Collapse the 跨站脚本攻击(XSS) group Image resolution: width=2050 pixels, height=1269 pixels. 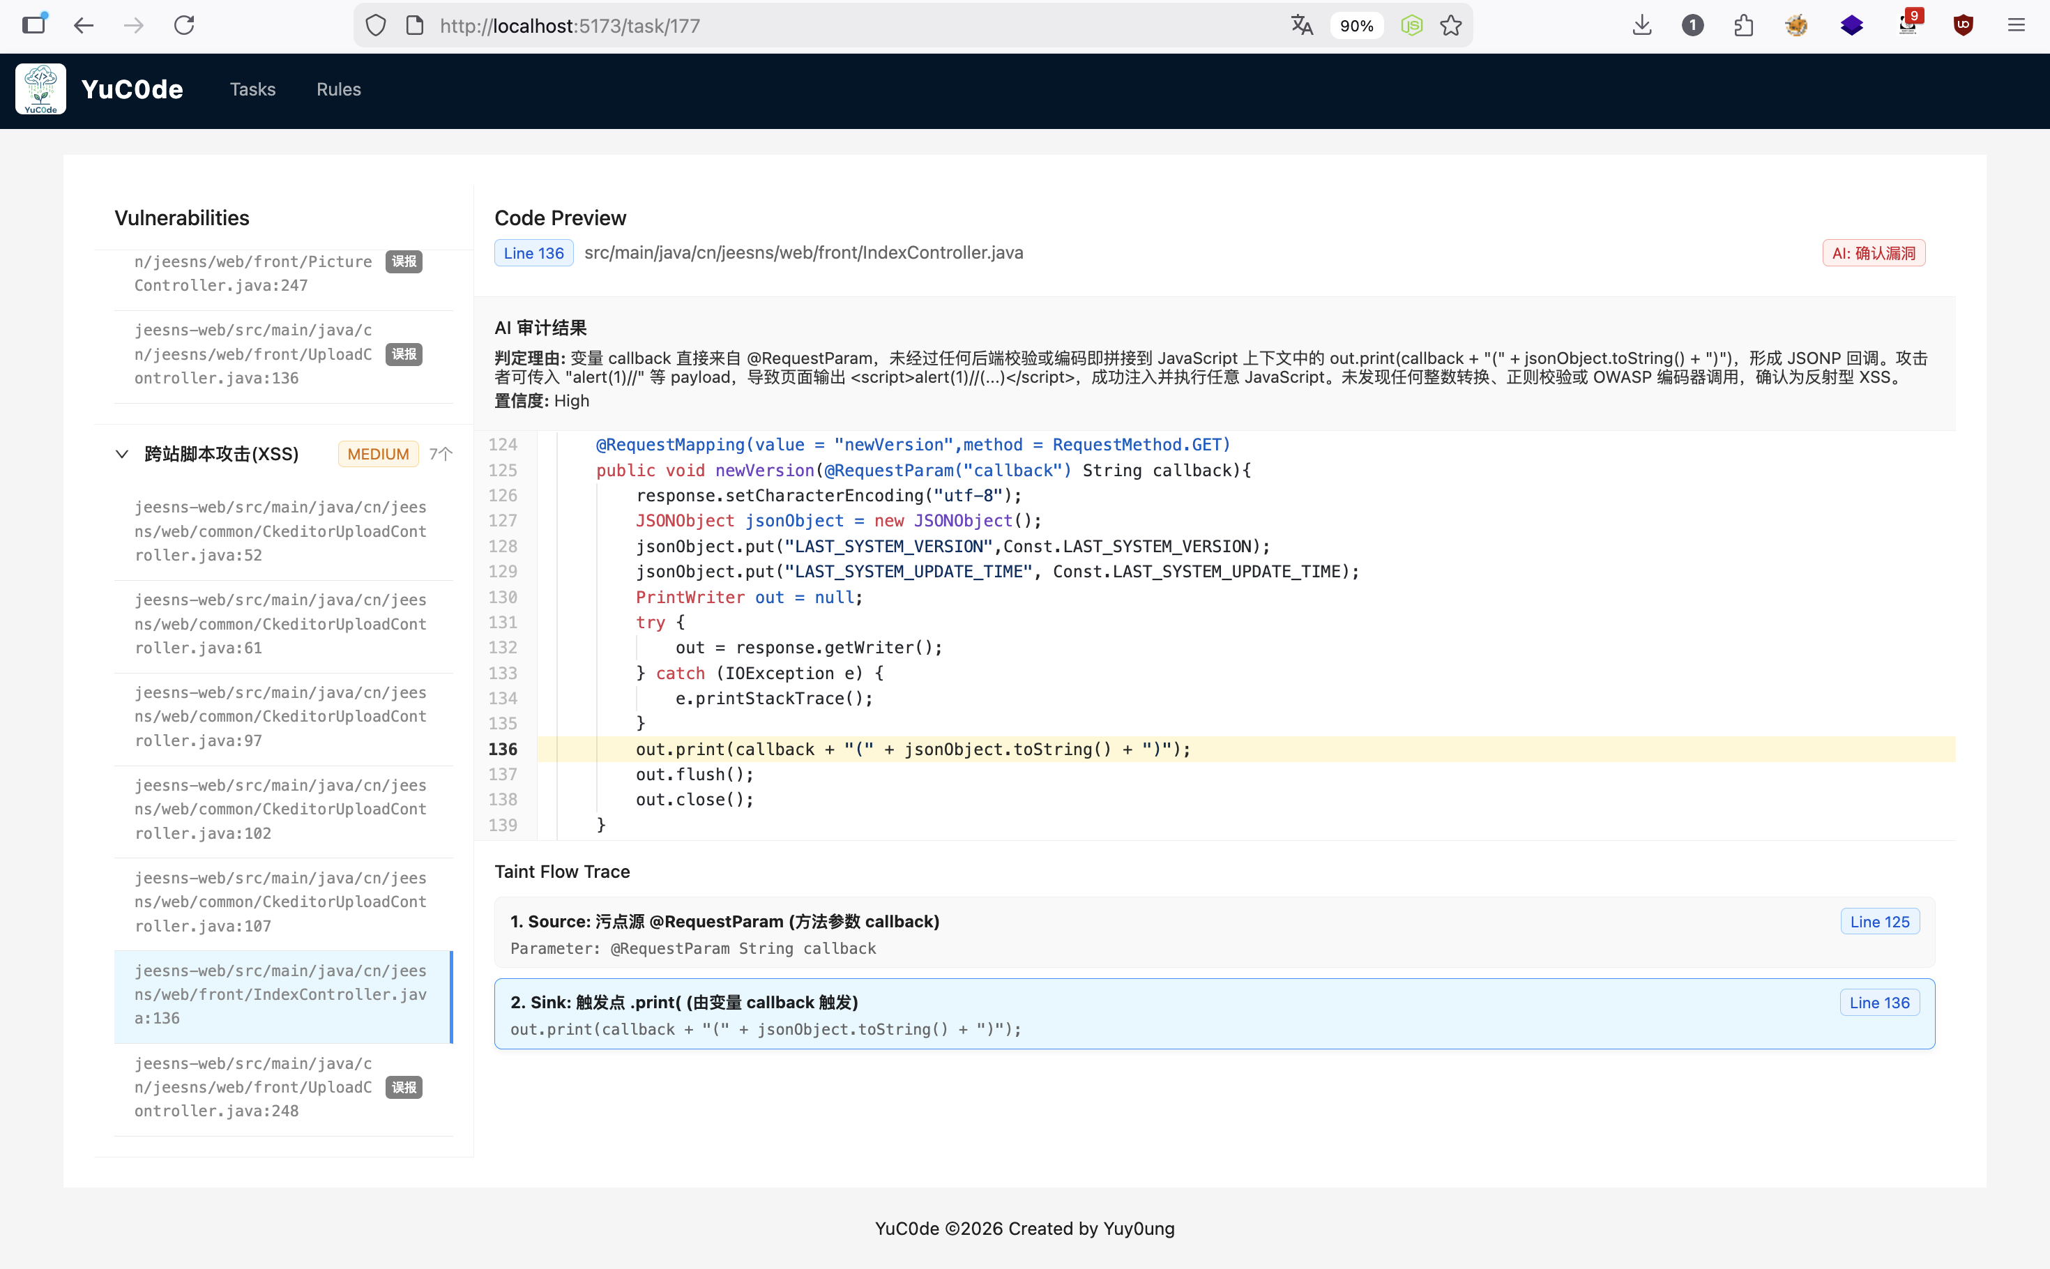pos(121,454)
